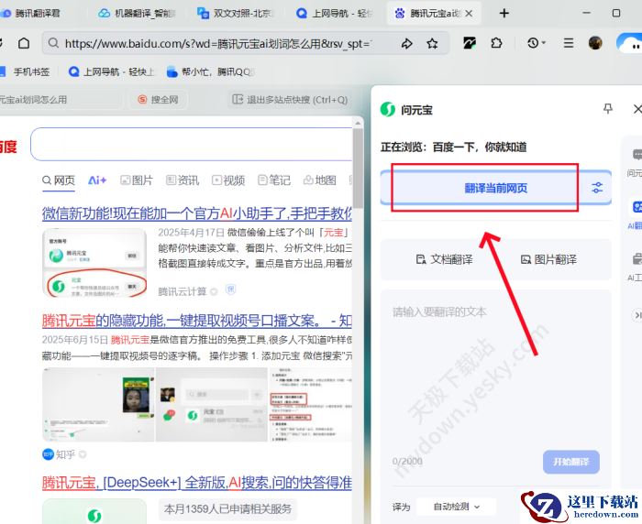Open the screenshot tool icon in toolbar
The image size is (642, 524).
(x=470, y=42)
